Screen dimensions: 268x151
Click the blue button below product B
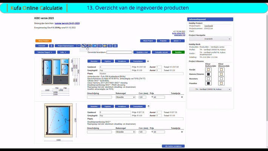[x=173, y=146]
